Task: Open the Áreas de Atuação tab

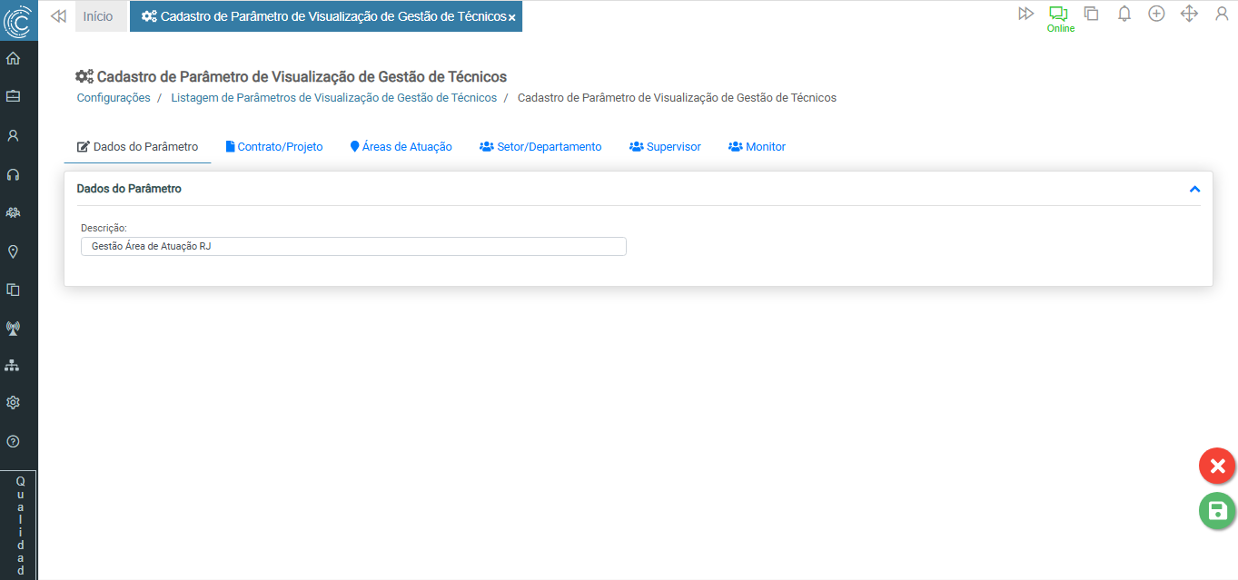Action: [x=401, y=147]
